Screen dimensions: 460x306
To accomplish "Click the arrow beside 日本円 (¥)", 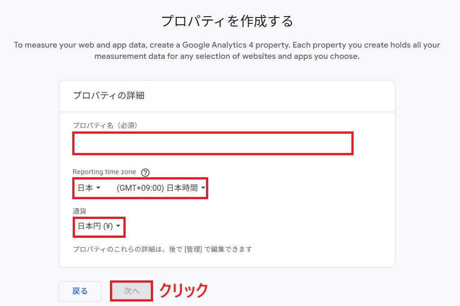I will tap(118, 226).
